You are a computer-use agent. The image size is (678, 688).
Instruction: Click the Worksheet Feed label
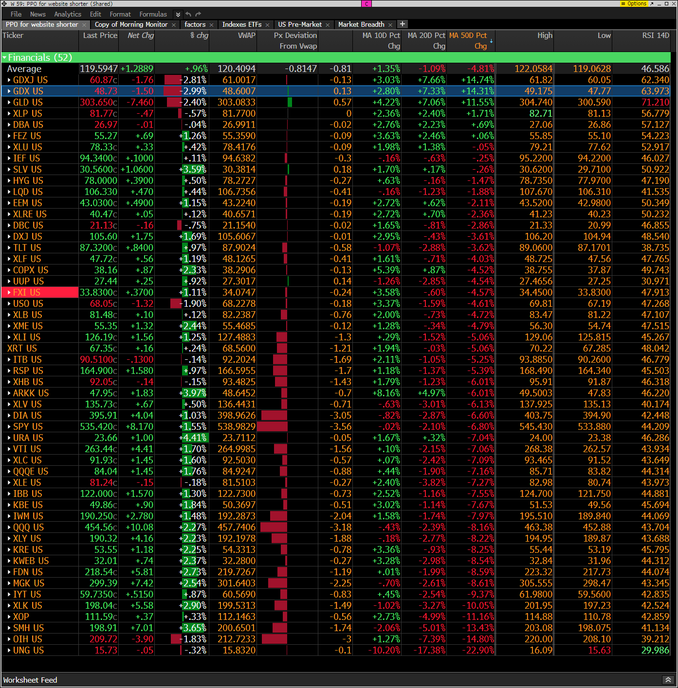click(30, 680)
